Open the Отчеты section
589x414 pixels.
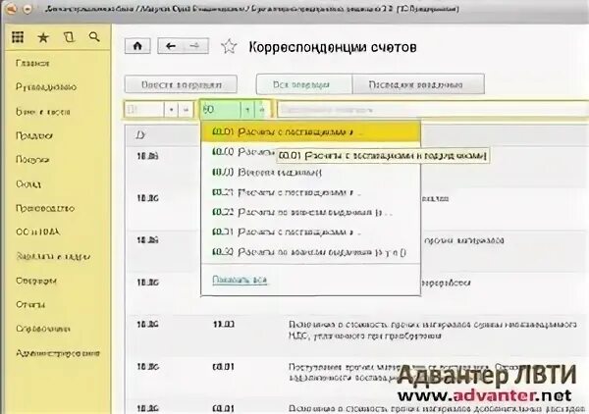click(x=30, y=304)
